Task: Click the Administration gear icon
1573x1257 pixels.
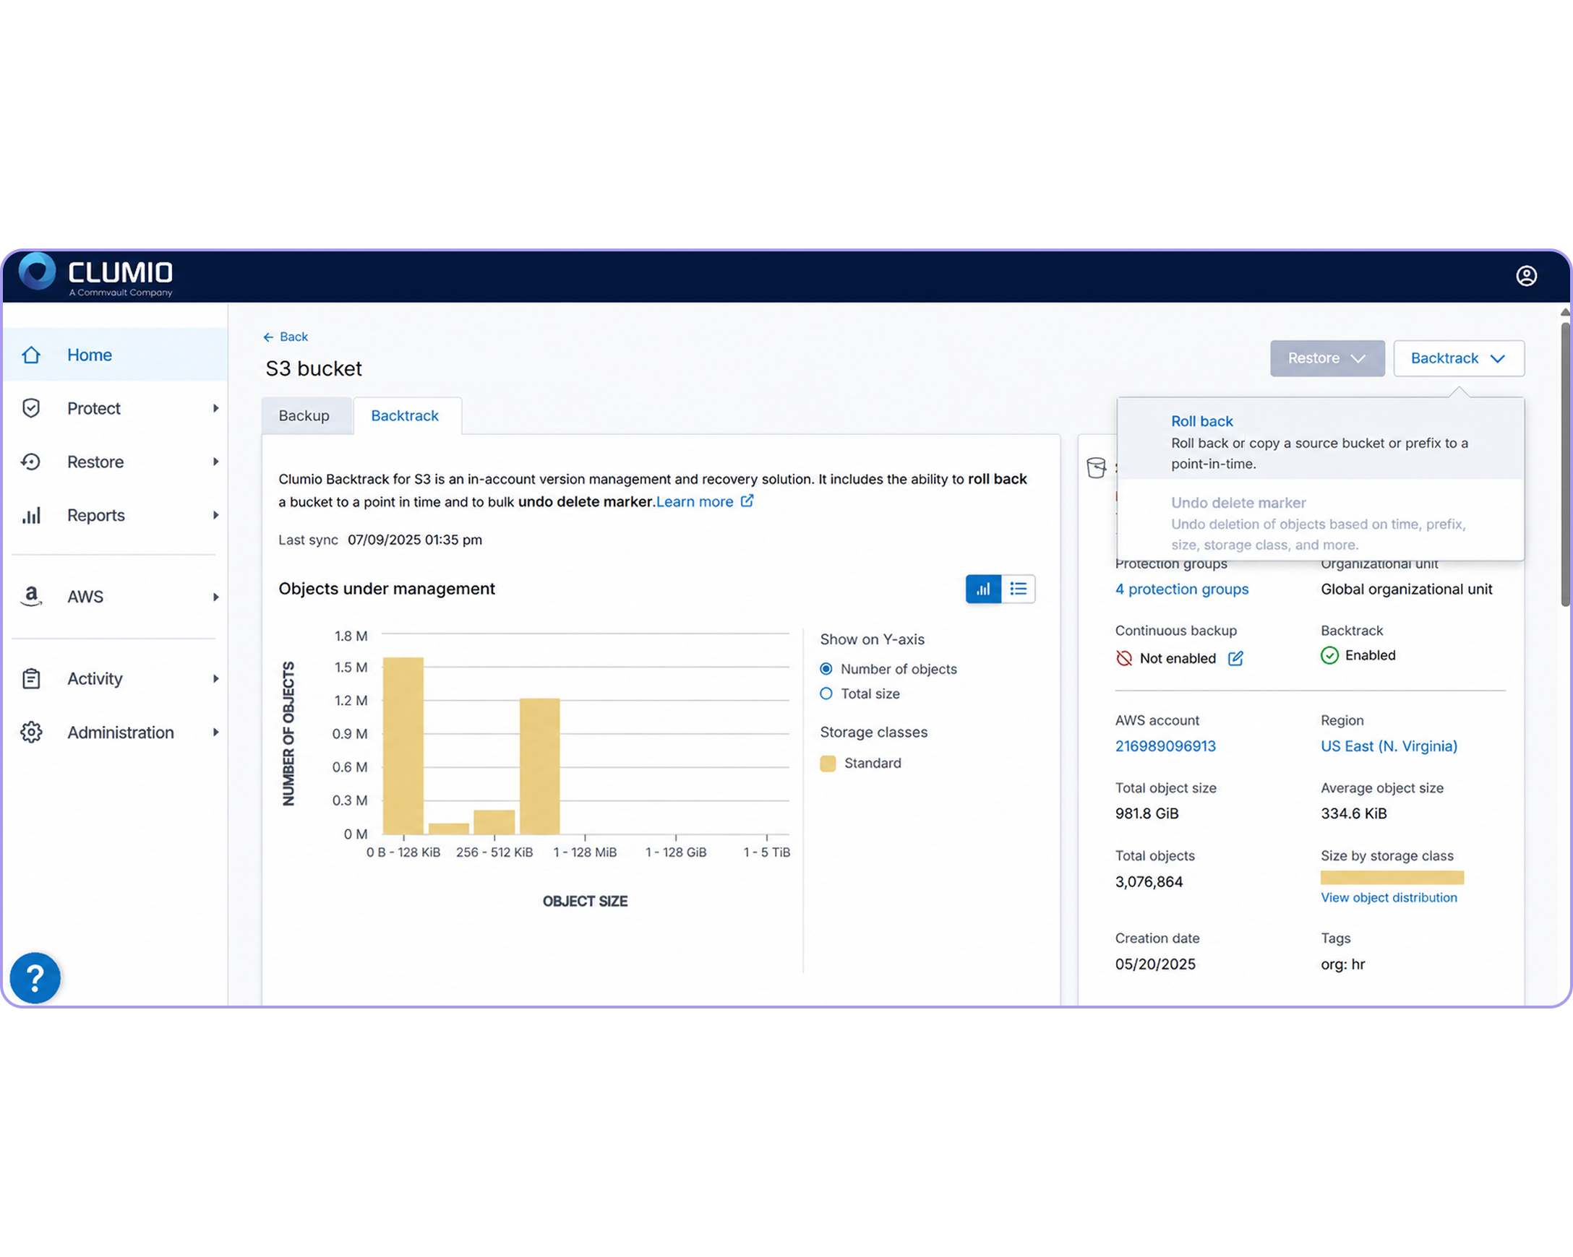Action: tap(31, 732)
